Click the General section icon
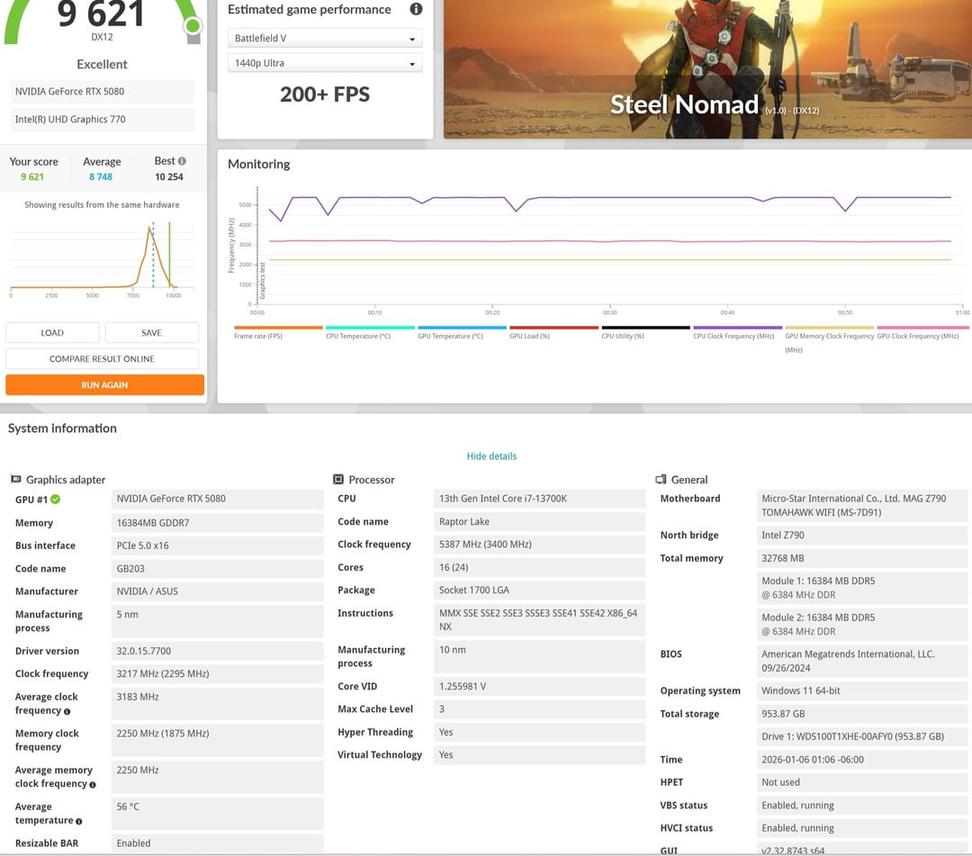 [661, 480]
